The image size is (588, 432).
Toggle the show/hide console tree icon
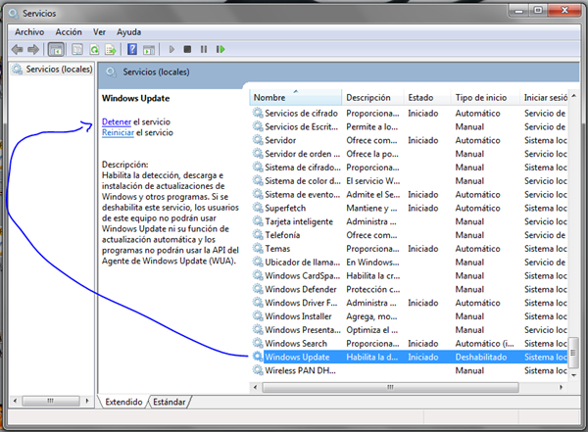pyautogui.click(x=56, y=49)
